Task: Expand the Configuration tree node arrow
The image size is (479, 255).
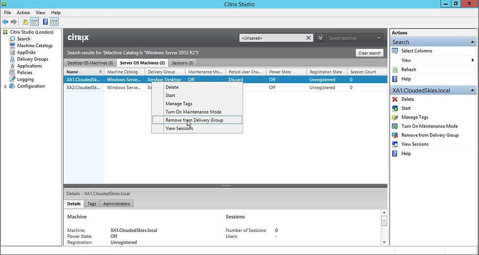Action: pos(5,87)
